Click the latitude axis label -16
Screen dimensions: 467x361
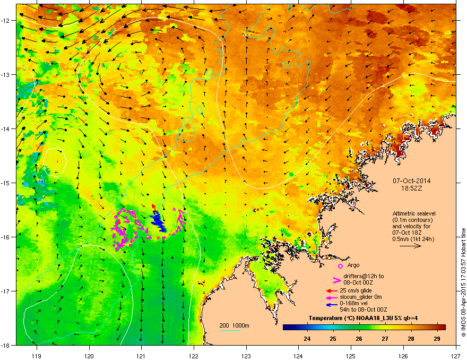[x=6, y=237]
